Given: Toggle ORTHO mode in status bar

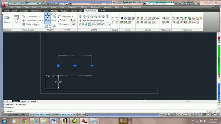Looking at the screenshot, I should [x=32, y=115].
